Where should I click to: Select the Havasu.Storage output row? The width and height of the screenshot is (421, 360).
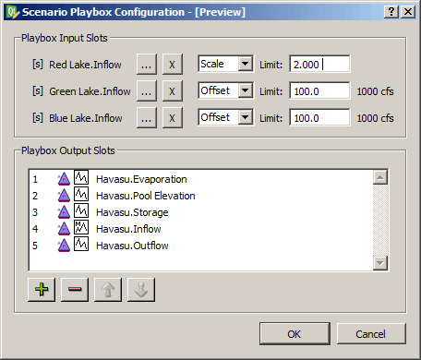(200, 212)
